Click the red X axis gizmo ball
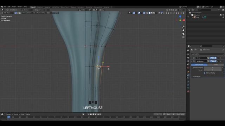The width and height of the screenshot is (225, 126). (x=184, y=20)
